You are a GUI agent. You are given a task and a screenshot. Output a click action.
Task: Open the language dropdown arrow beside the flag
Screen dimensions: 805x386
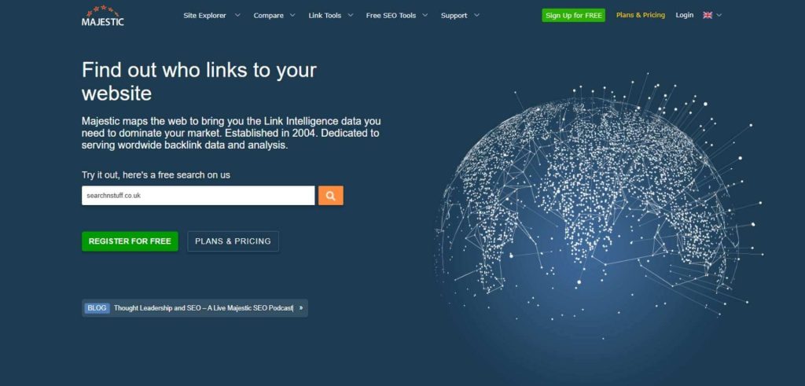tap(719, 15)
